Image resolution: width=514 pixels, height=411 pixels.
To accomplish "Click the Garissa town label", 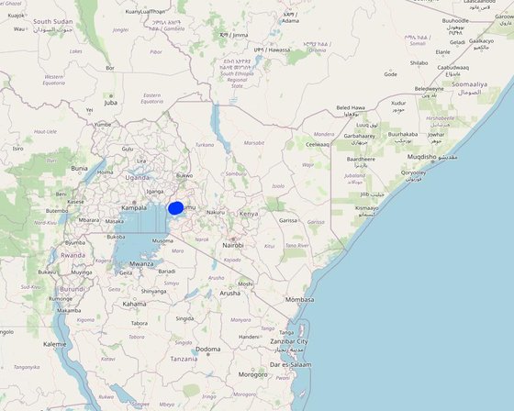I will click(x=288, y=220).
